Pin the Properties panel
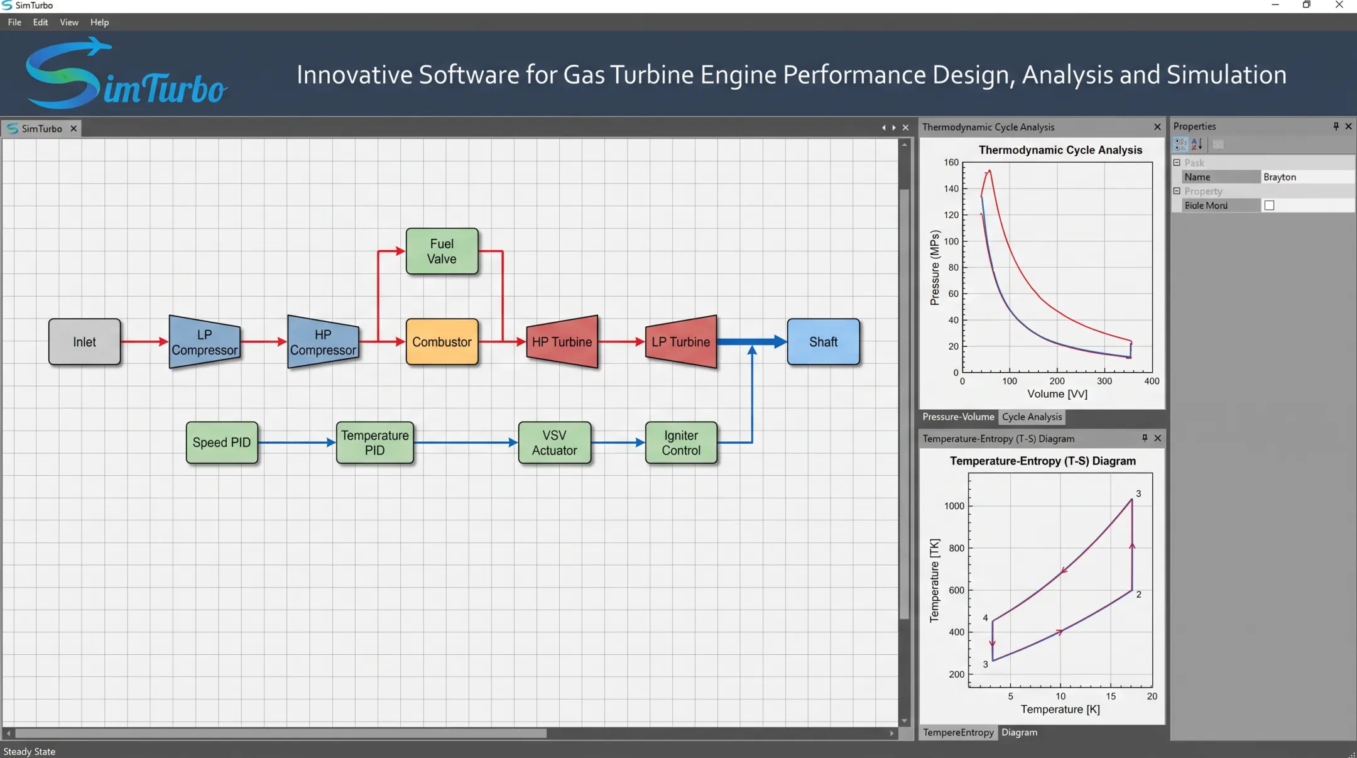Image resolution: width=1357 pixels, height=758 pixels. coord(1336,126)
